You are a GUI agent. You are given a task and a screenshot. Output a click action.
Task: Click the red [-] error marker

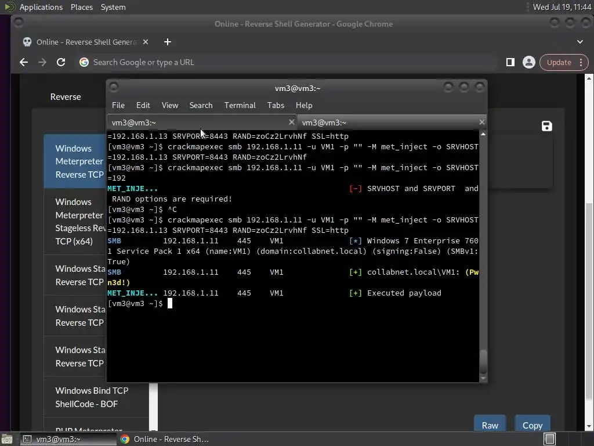click(x=356, y=189)
